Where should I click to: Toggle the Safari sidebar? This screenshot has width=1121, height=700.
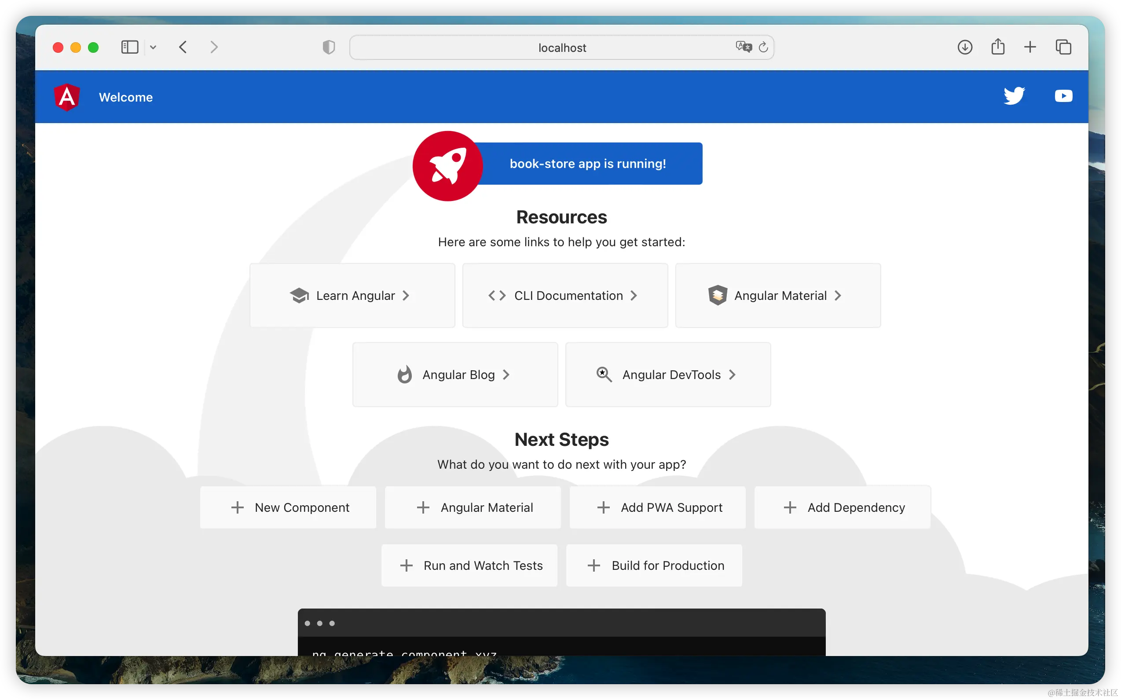pos(130,47)
